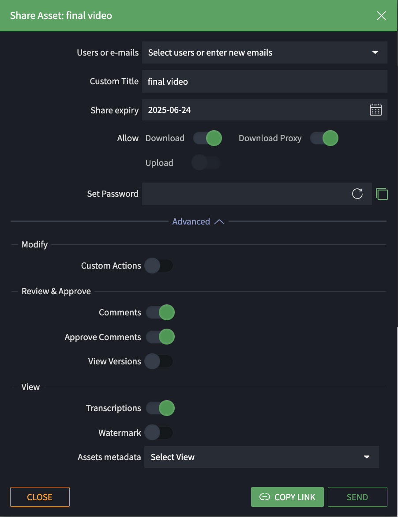Copy password using the clipboard icon

[382, 194]
